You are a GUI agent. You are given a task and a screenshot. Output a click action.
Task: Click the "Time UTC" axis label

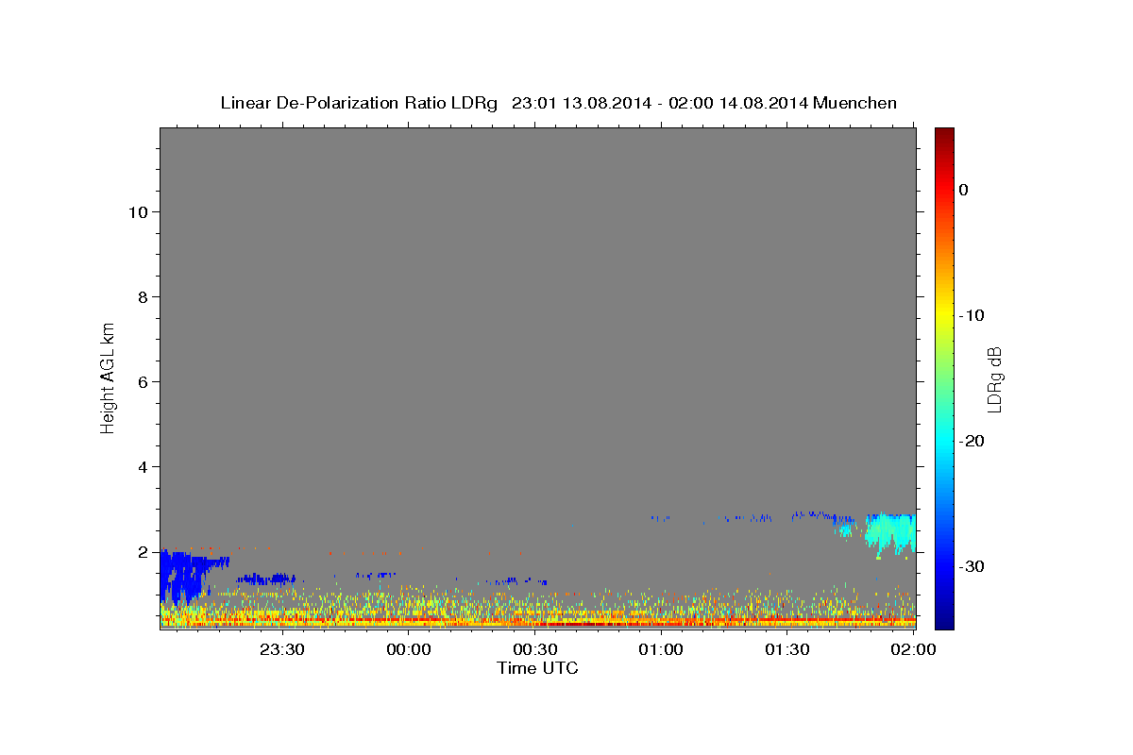point(537,668)
